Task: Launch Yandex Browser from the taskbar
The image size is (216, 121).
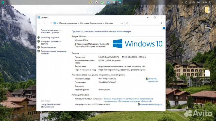Action: [x=96, y=2]
